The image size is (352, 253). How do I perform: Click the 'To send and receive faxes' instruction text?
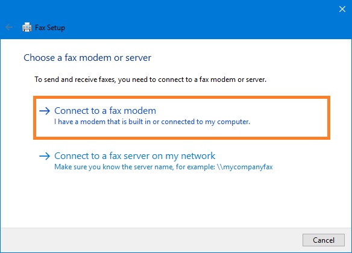point(150,80)
